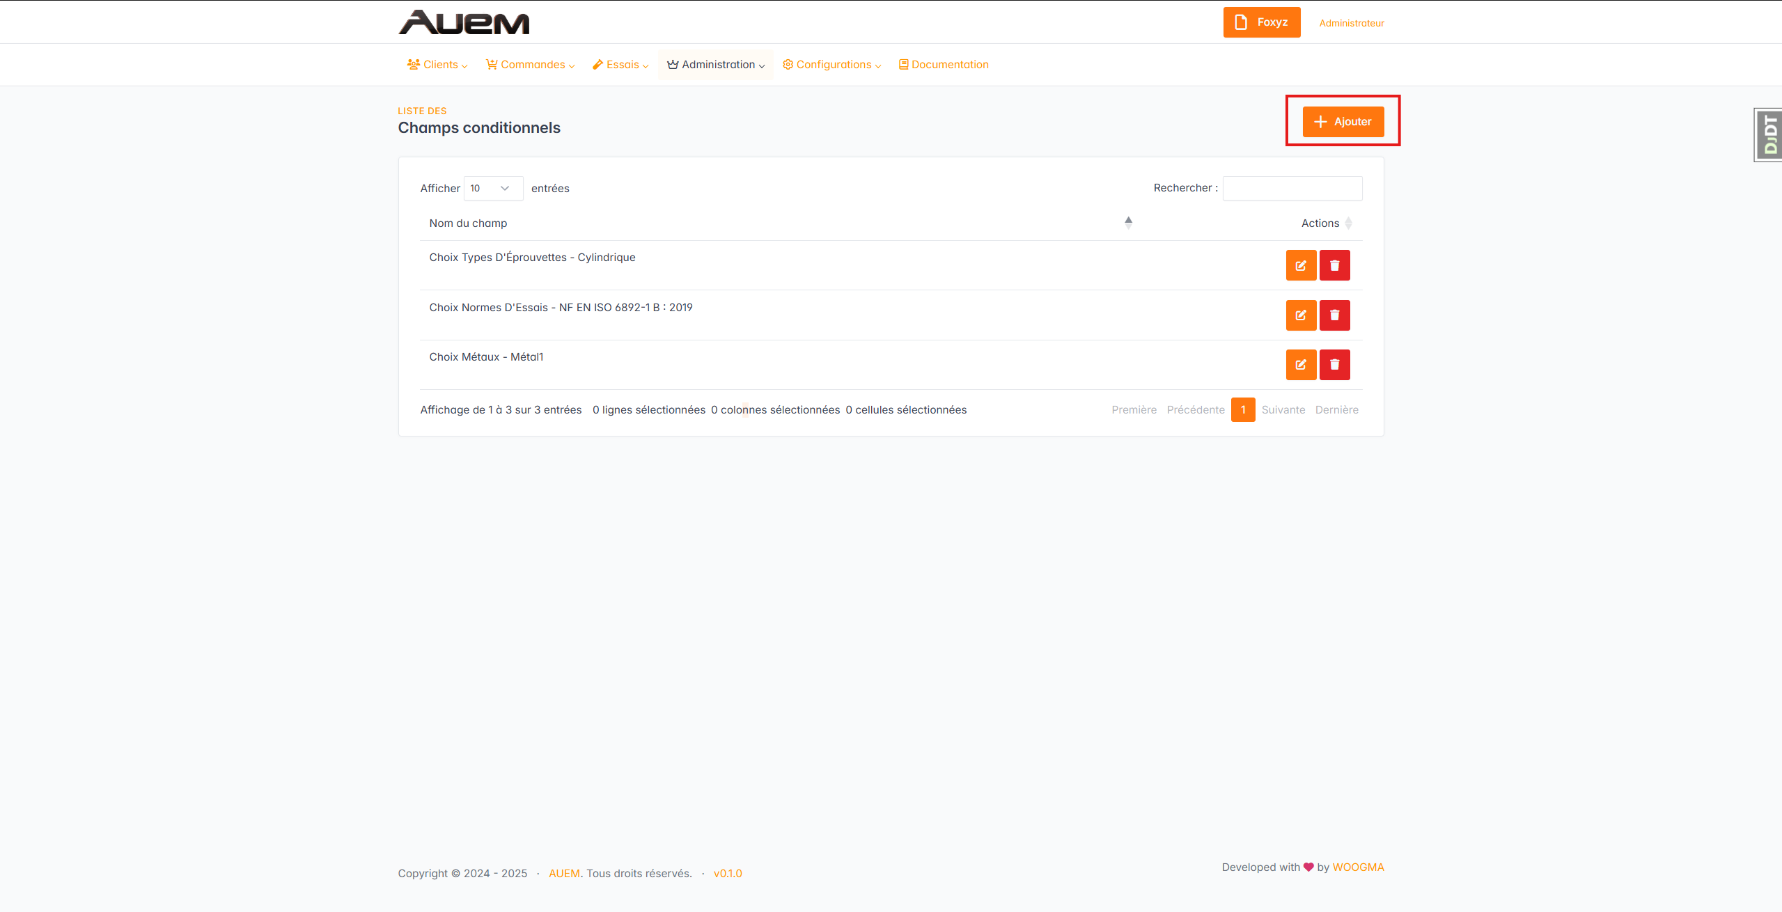Open the Administration menu
1782x912 pixels.
click(716, 65)
